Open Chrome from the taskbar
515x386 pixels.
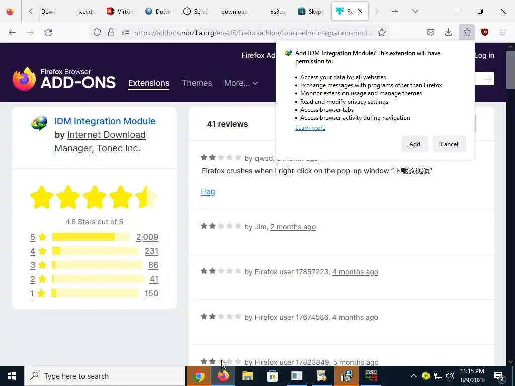click(x=198, y=376)
